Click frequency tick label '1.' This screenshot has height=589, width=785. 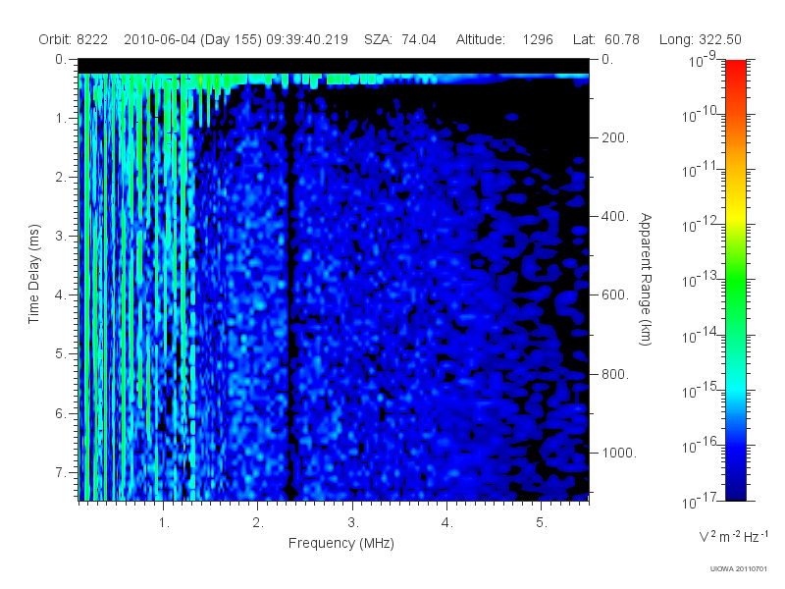pyautogui.click(x=164, y=523)
